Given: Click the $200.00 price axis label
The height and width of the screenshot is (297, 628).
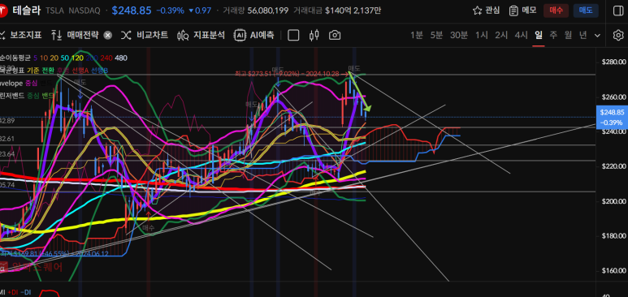Looking at the screenshot, I should click(x=613, y=201).
